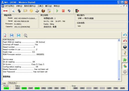Click the green DSC status indicator
The image size is (129, 91).
click(x=37, y=88)
